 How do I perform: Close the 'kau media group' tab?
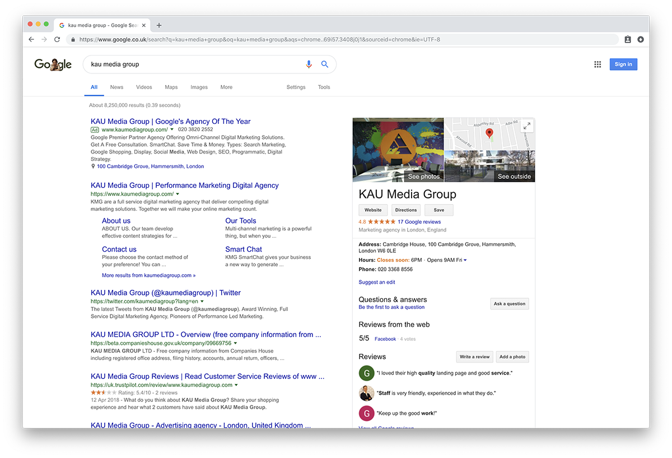[144, 25]
